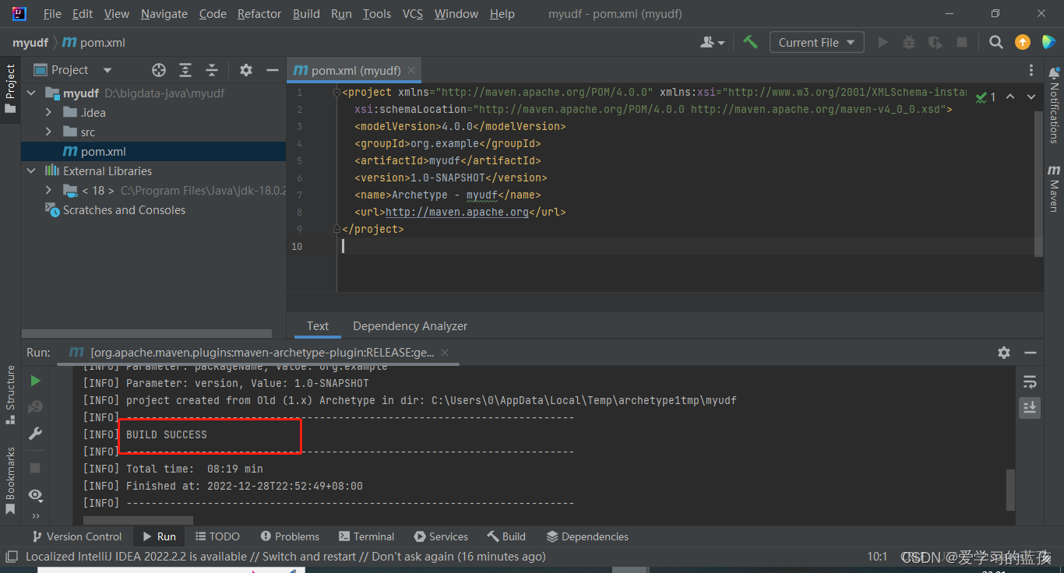This screenshot has width=1064, height=573.
Task: Hide the Run tool window
Action: (1031, 353)
